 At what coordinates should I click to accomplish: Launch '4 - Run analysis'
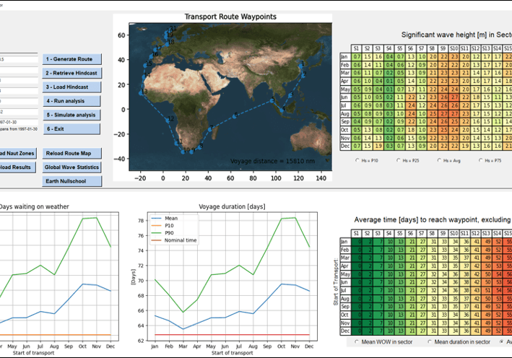click(x=71, y=101)
